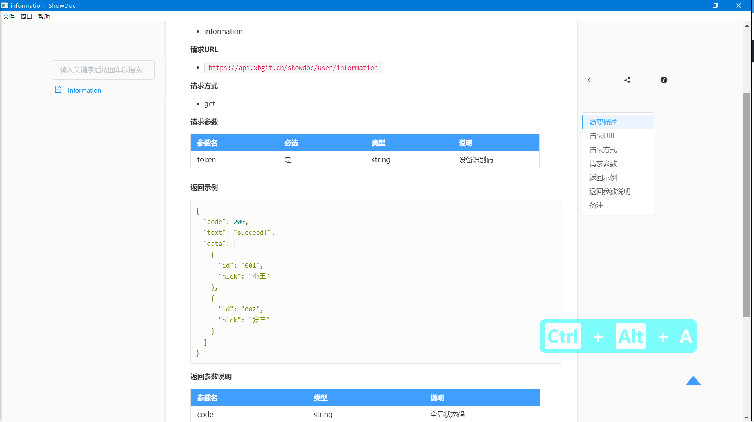
Task: Click the 设备识别码 description cell
Action: click(x=495, y=159)
